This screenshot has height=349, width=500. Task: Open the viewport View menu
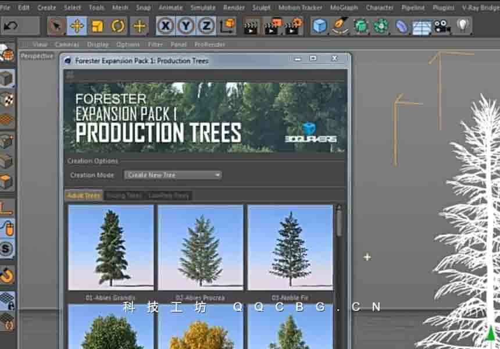(x=40, y=44)
